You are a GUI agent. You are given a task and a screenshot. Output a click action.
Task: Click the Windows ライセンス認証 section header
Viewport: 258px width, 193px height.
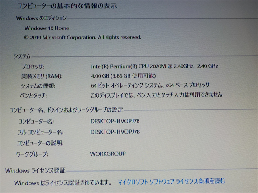35,170
